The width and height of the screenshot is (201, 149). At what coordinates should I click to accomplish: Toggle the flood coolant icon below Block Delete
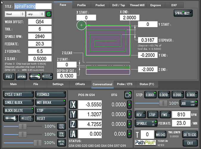(11, 118)
